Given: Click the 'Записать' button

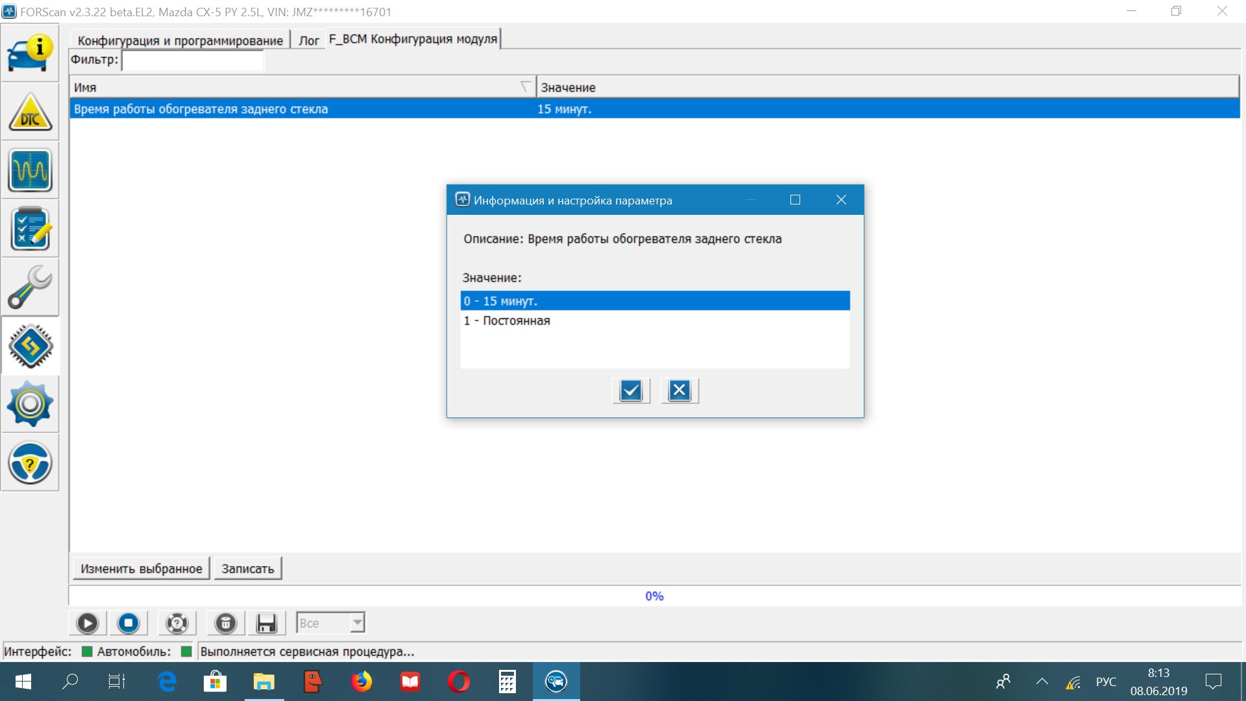Looking at the screenshot, I should (x=247, y=569).
